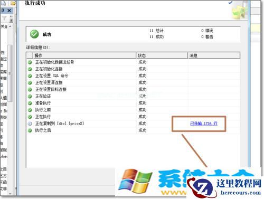Screen dimensions: 264x199
Task: Select the row 正在设置 SQL 命令
Action: coord(133,76)
